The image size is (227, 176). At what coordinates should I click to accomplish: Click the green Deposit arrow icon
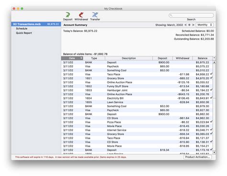[x=68, y=15]
